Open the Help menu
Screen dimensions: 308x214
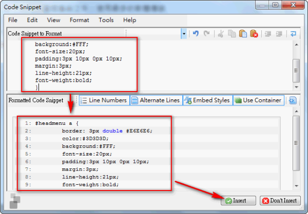pyautogui.click(x=130, y=20)
